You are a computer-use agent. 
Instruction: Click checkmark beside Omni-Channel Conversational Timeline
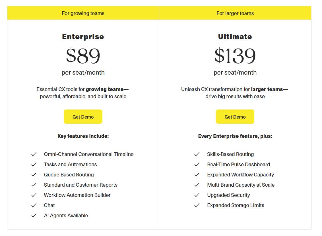tap(34, 154)
